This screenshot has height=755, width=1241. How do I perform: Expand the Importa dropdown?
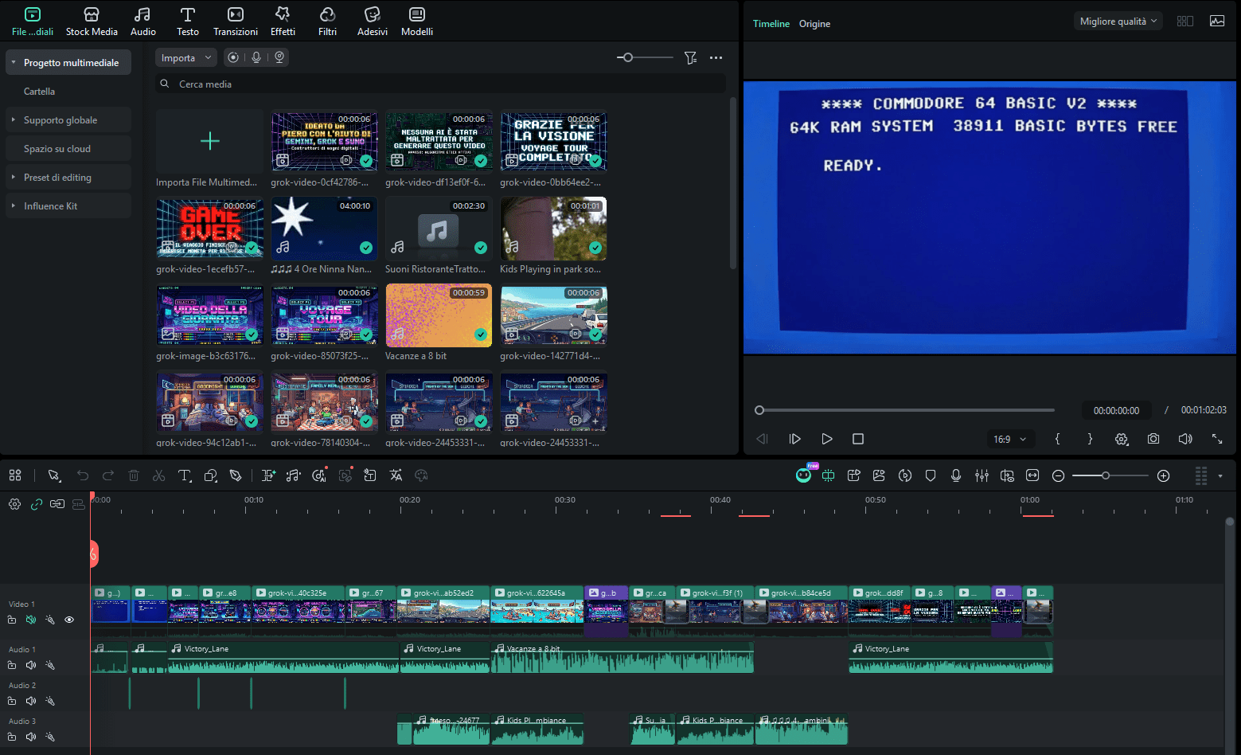tap(185, 57)
